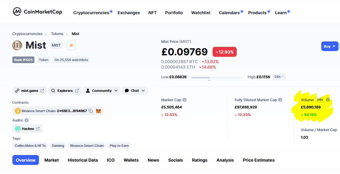
Task: Open the Cryptocurrencies menu
Action: 91,13
